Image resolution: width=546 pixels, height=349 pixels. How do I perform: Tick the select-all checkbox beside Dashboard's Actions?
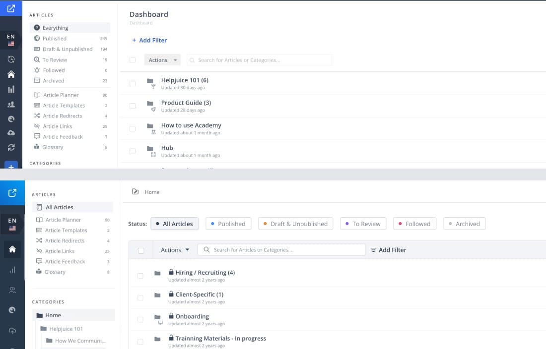tap(133, 60)
